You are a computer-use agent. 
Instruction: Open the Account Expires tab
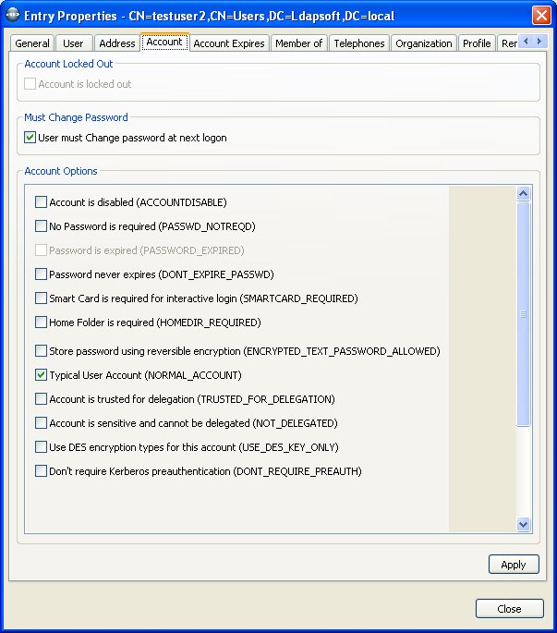click(x=229, y=43)
